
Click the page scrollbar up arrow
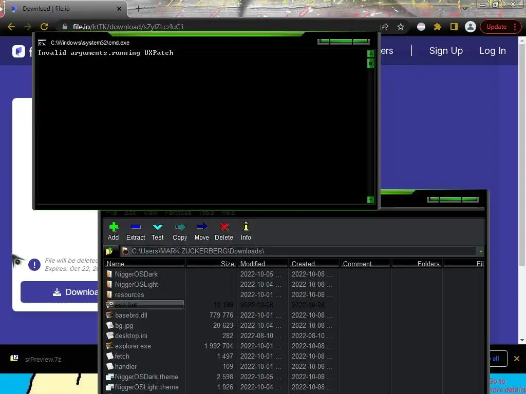pos(522,41)
